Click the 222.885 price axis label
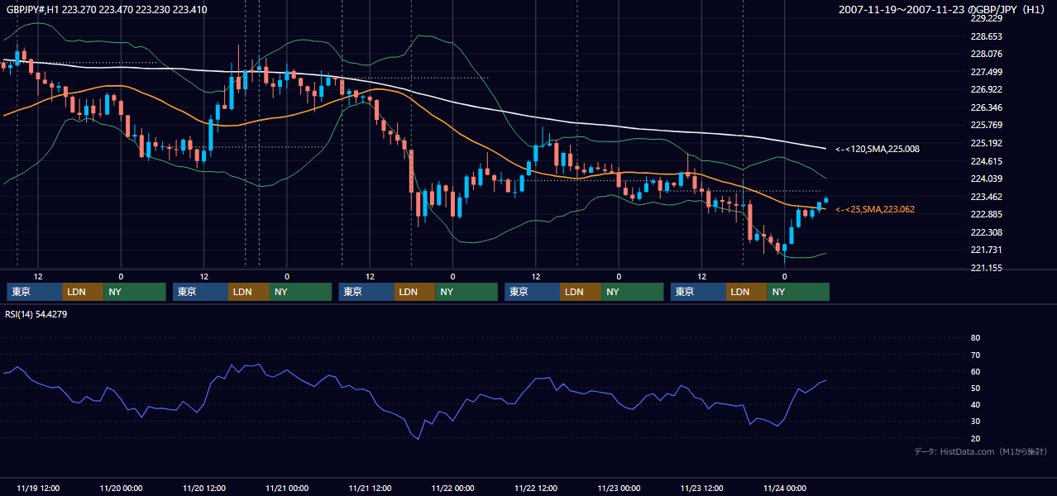 [x=987, y=215]
